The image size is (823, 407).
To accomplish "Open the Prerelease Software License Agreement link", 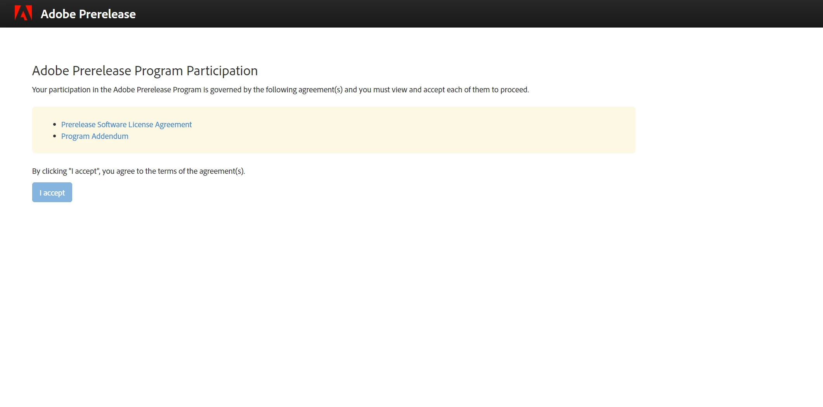I will point(126,125).
